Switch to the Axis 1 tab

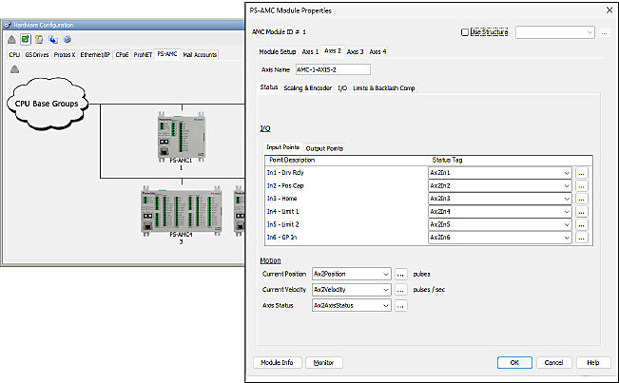pyautogui.click(x=310, y=51)
